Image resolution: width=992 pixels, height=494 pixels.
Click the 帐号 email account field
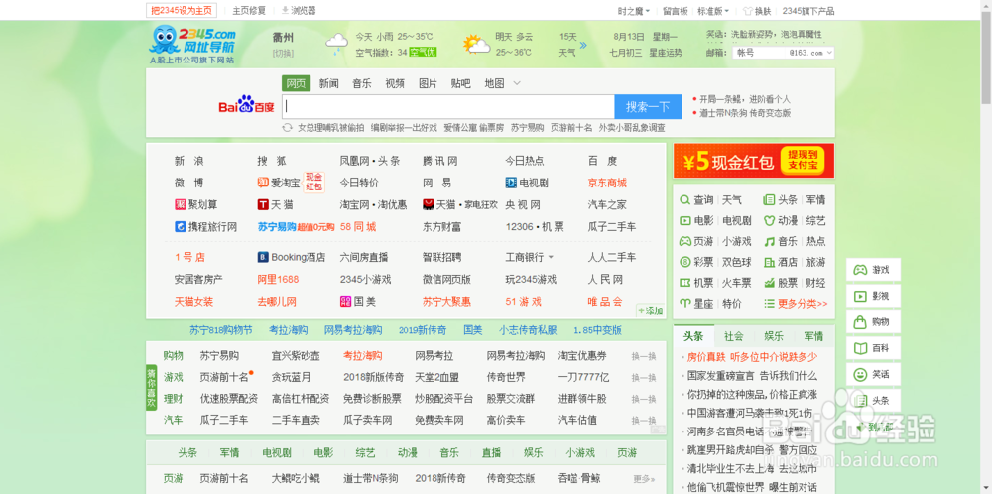point(760,54)
